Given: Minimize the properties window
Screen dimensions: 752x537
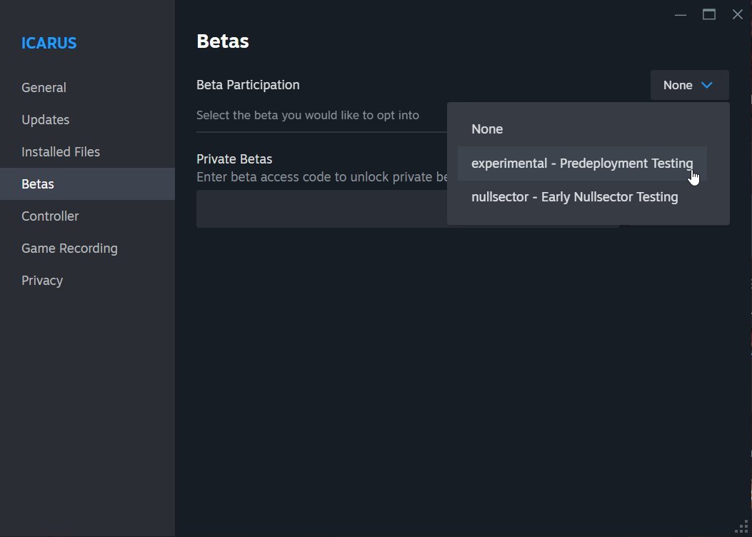Looking at the screenshot, I should point(680,14).
